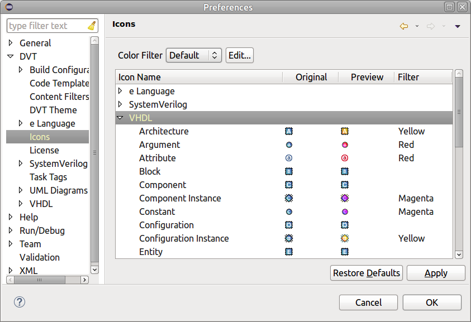This screenshot has width=471, height=322.
Task: Click the Configuration Instance yellow preview icon
Action: pyautogui.click(x=345, y=238)
